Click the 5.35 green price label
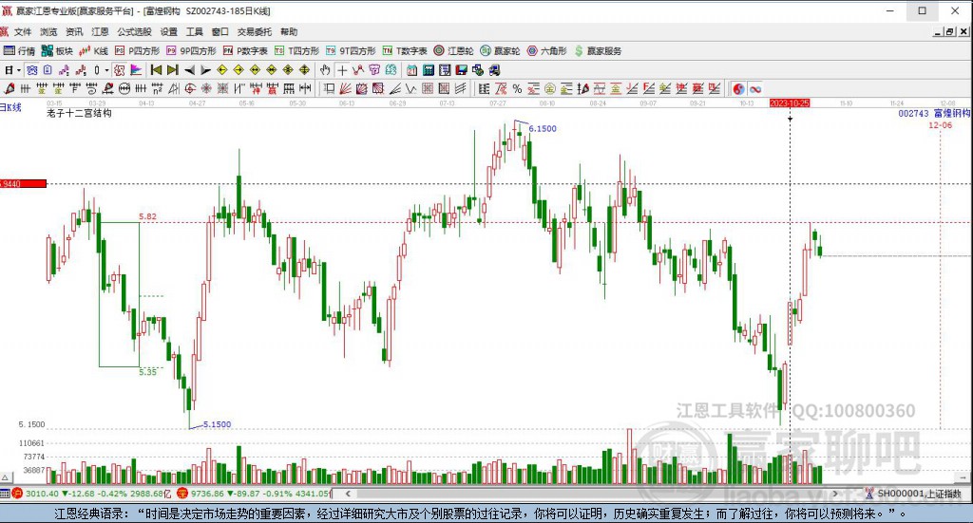The image size is (973, 523). pos(147,372)
